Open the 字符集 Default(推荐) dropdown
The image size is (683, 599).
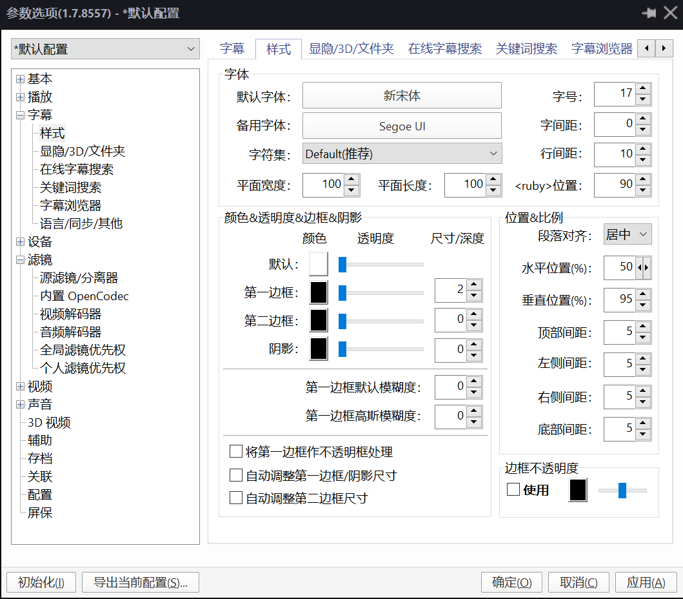[x=402, y=154]
